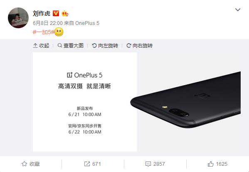The image size is (249, 172).
Task: Click the counter-clockwise rotate icon
Action: (94, 46)
